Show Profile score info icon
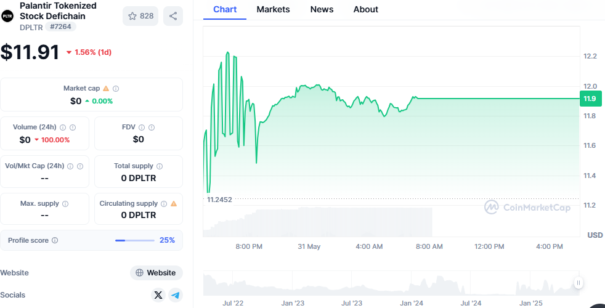Screen dimensions: 605x308 pos(55,240)
